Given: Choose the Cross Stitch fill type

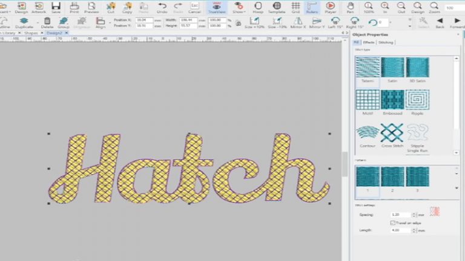Looking at the screenshot, I should (392, 136).
